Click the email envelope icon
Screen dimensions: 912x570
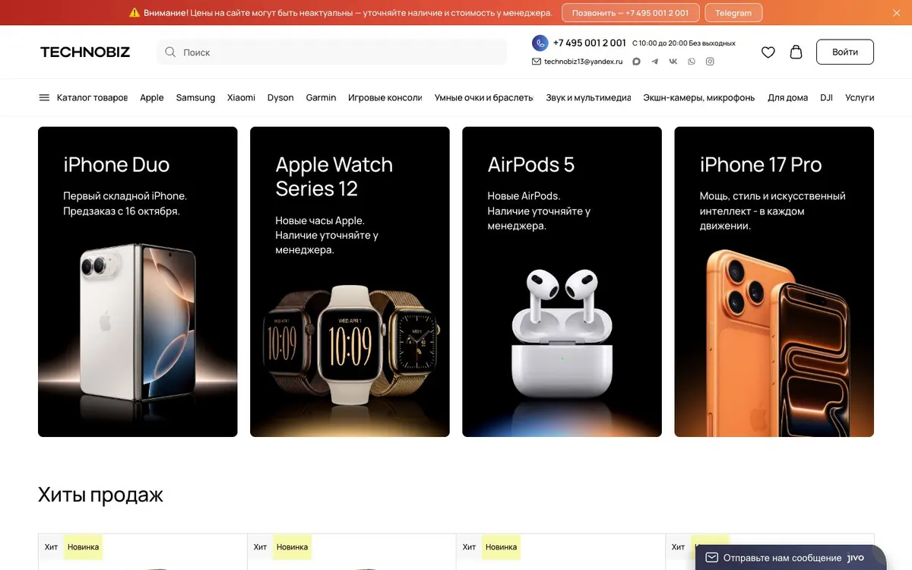click(537, 62)
